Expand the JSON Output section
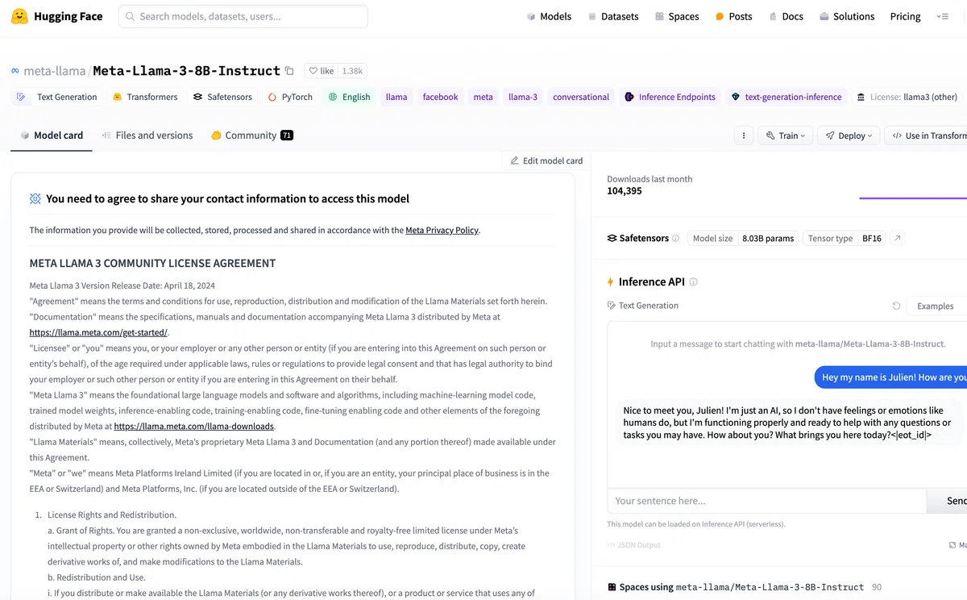This screenshot has height=600, width=967. pos(633,545)
